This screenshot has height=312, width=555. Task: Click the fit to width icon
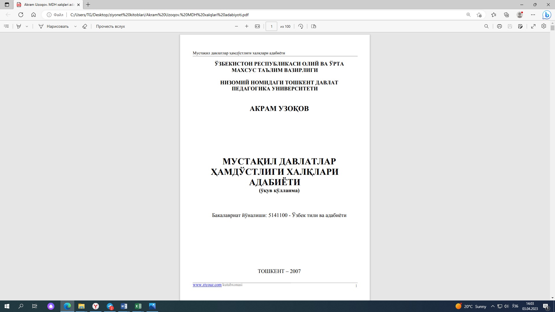coord(257,26)
